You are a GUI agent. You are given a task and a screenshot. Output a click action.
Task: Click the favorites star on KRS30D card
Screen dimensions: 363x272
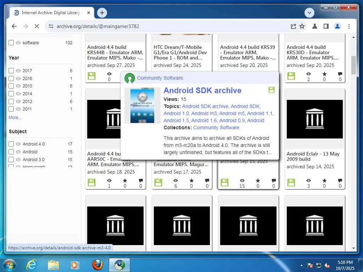point(324,74)
